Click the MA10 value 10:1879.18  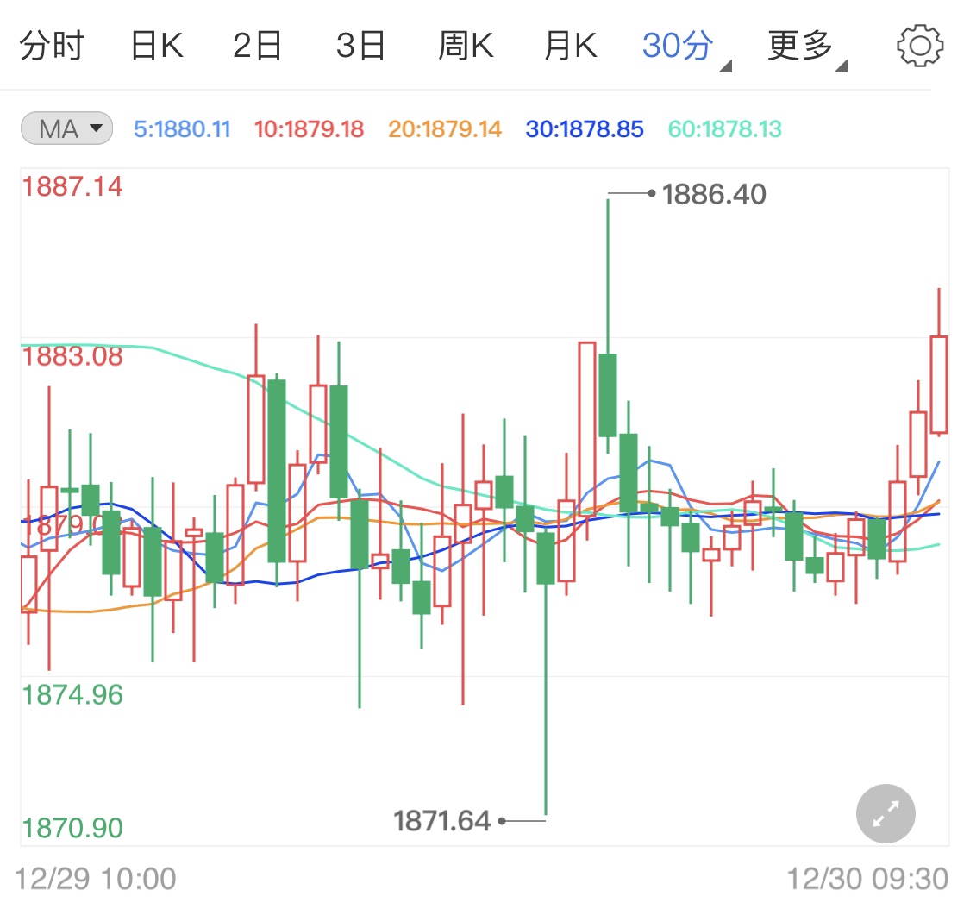coord(309,129)
